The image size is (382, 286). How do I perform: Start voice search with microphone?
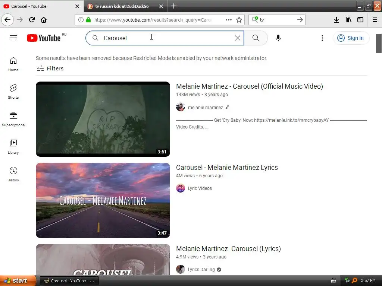click(x=278, y=38)
